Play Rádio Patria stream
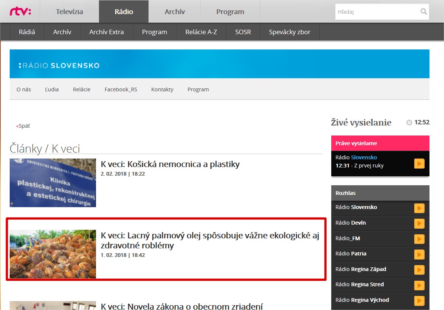 [x=419, y=254]
